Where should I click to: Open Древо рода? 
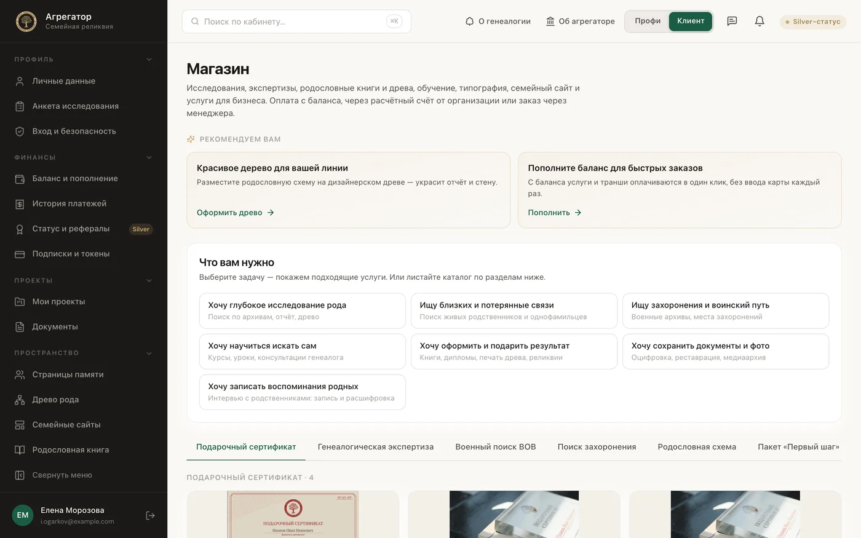[84, 400]
